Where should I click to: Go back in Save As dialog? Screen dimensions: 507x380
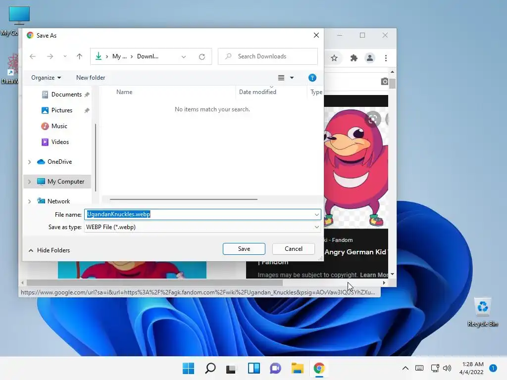33,56
